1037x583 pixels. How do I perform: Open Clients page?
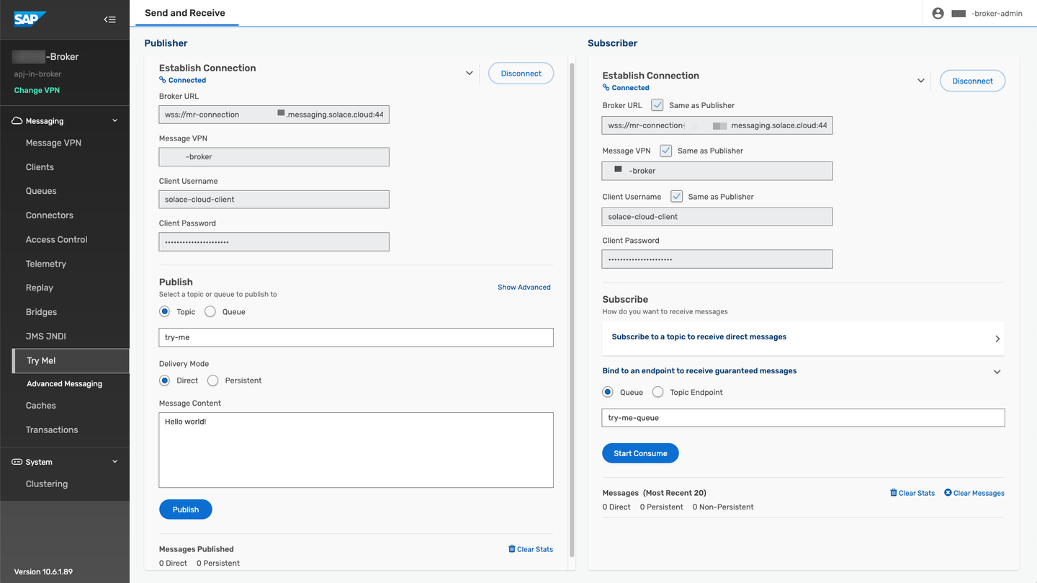click(40, 167)
